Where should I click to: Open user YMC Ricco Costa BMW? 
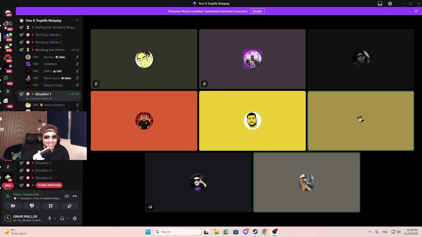52,78
